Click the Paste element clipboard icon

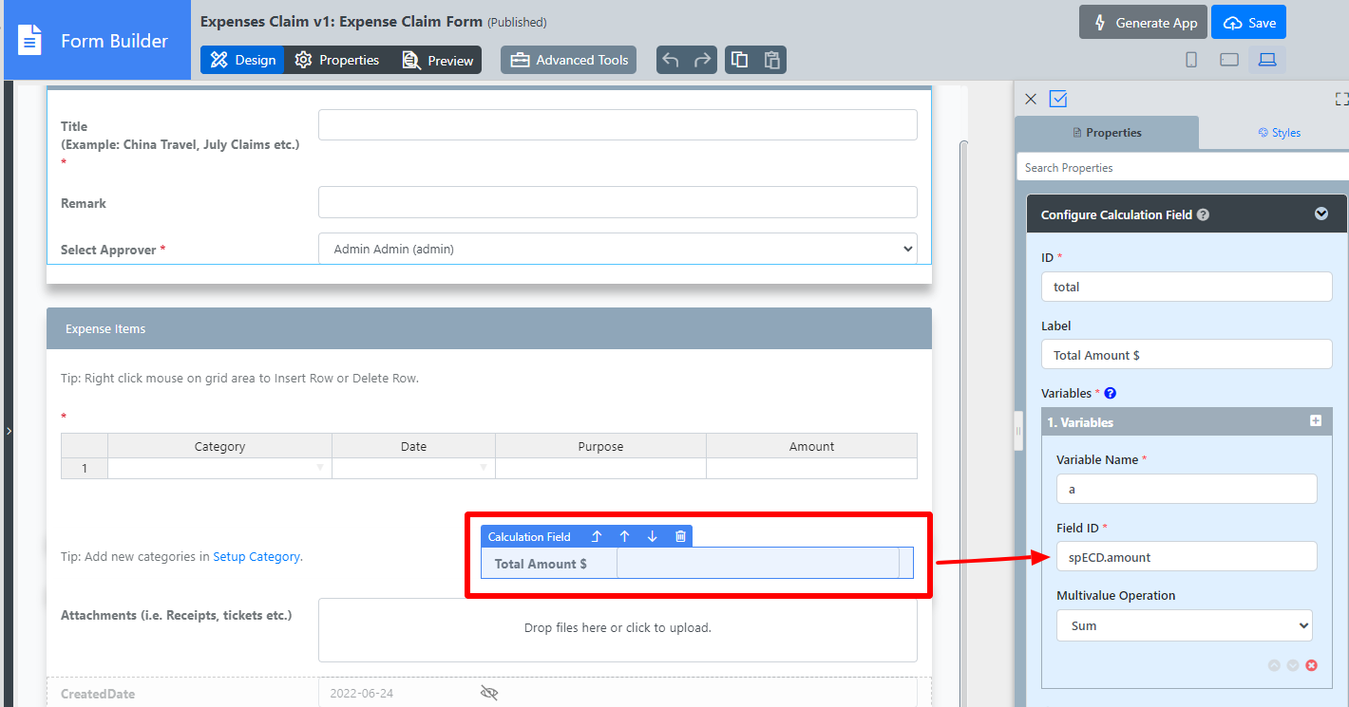tap(771, 60)
